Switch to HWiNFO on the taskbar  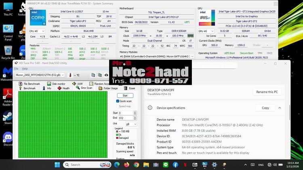tap(204, 165)
